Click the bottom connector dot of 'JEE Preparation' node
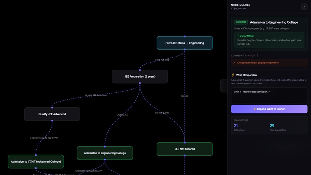This screenshot has width=311, height=175. pyautogui.click(x=140, y=83)
